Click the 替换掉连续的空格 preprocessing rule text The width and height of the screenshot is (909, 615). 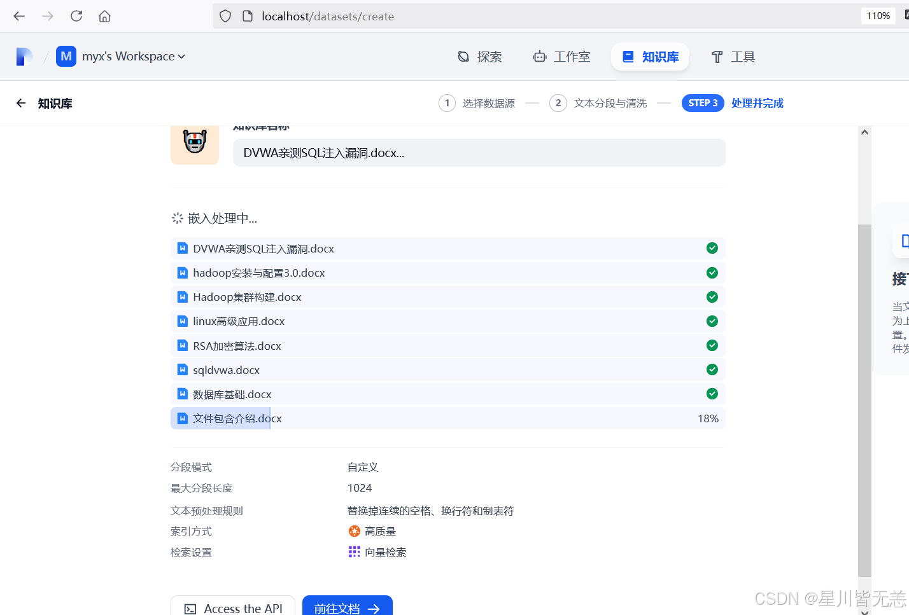click(430, 511)
